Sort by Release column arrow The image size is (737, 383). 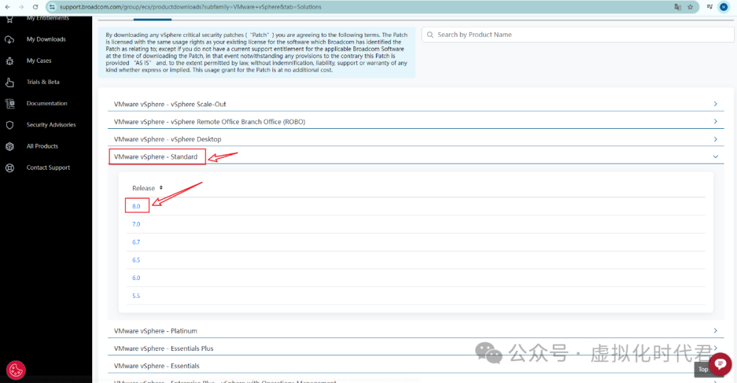coord(161,187)
